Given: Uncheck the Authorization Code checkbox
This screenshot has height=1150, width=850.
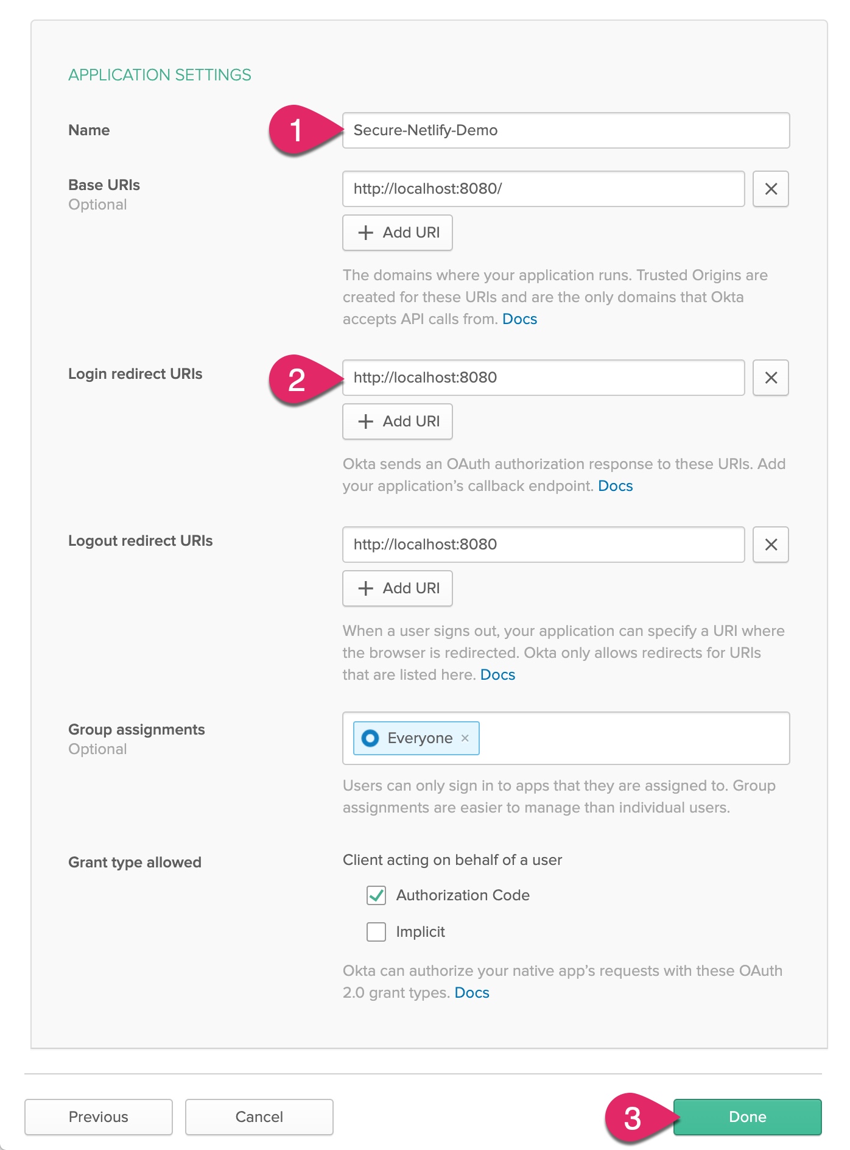Looking at the screenshot, I should (x=376, y=895).
